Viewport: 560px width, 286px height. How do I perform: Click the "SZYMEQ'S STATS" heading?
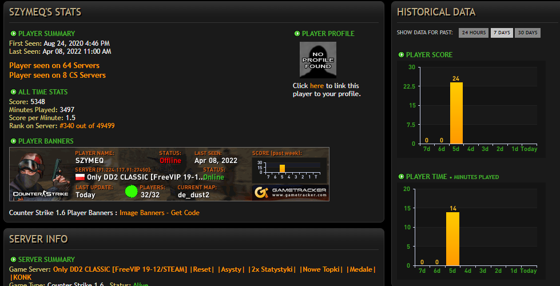(45, 12)
